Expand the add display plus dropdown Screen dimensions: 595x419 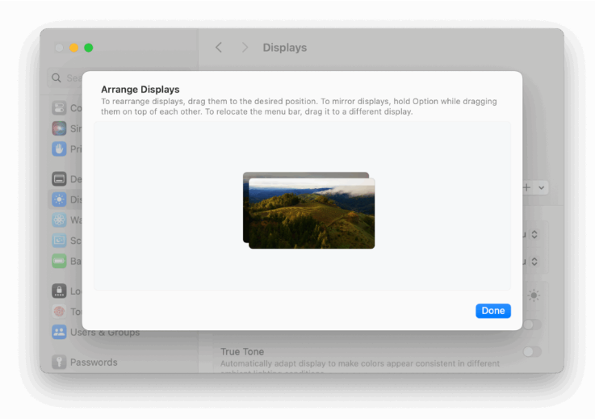click(x=534, y=187)
